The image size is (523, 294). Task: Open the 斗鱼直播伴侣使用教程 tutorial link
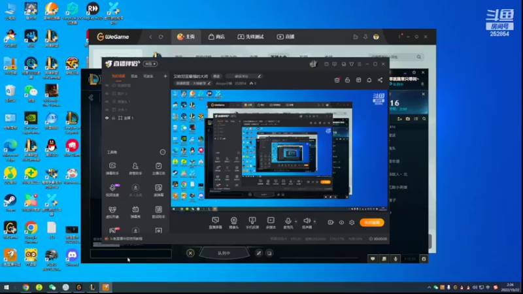pyautogui.click(x=126, y=238)
